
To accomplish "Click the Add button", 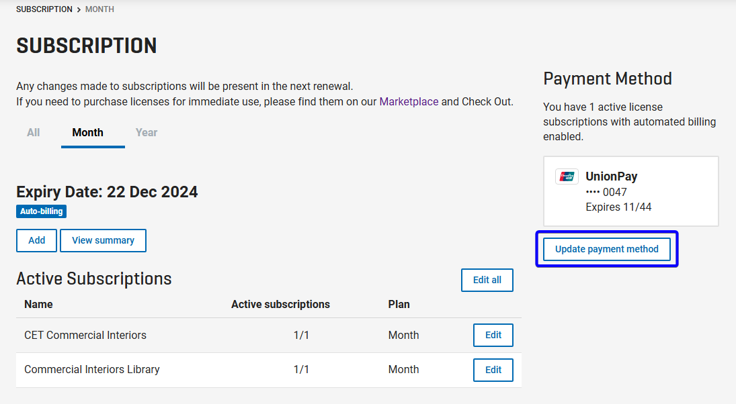I will (36, 240).
